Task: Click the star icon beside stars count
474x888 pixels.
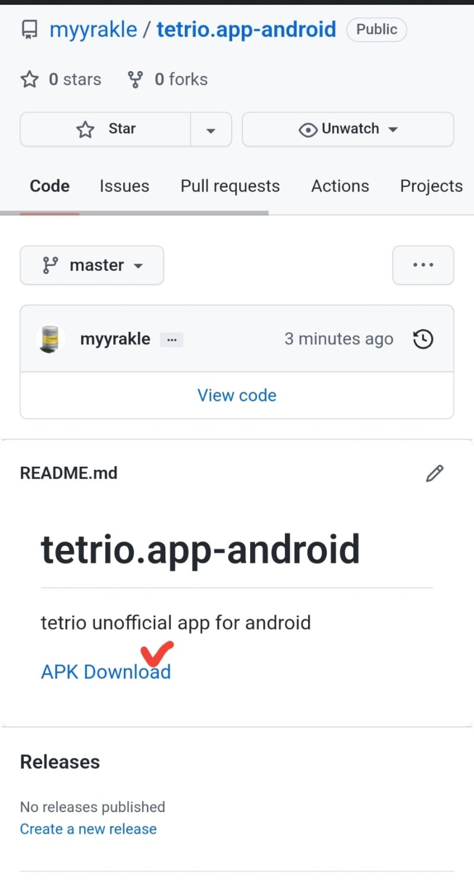Action: pyautogui.click(x=30, y=79)
